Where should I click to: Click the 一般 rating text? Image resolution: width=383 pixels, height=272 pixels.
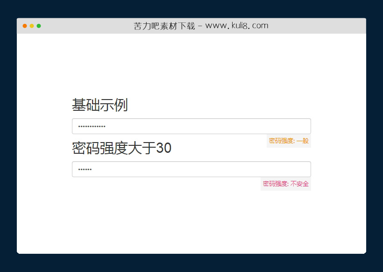(303, 141)
